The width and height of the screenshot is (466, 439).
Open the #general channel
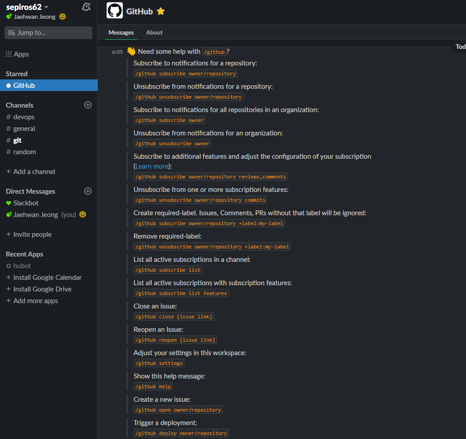pos(49,129)
